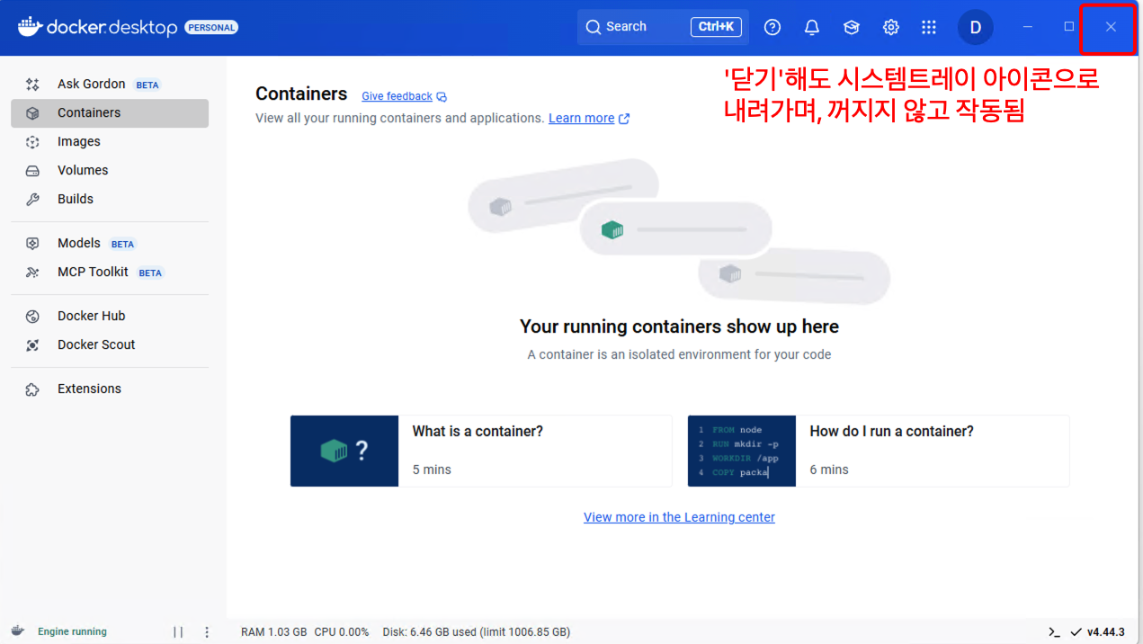Click the Models icon in sidebar
This screenshot has height=644, width=1143.
pyautogui.click(x=32, y=244)
